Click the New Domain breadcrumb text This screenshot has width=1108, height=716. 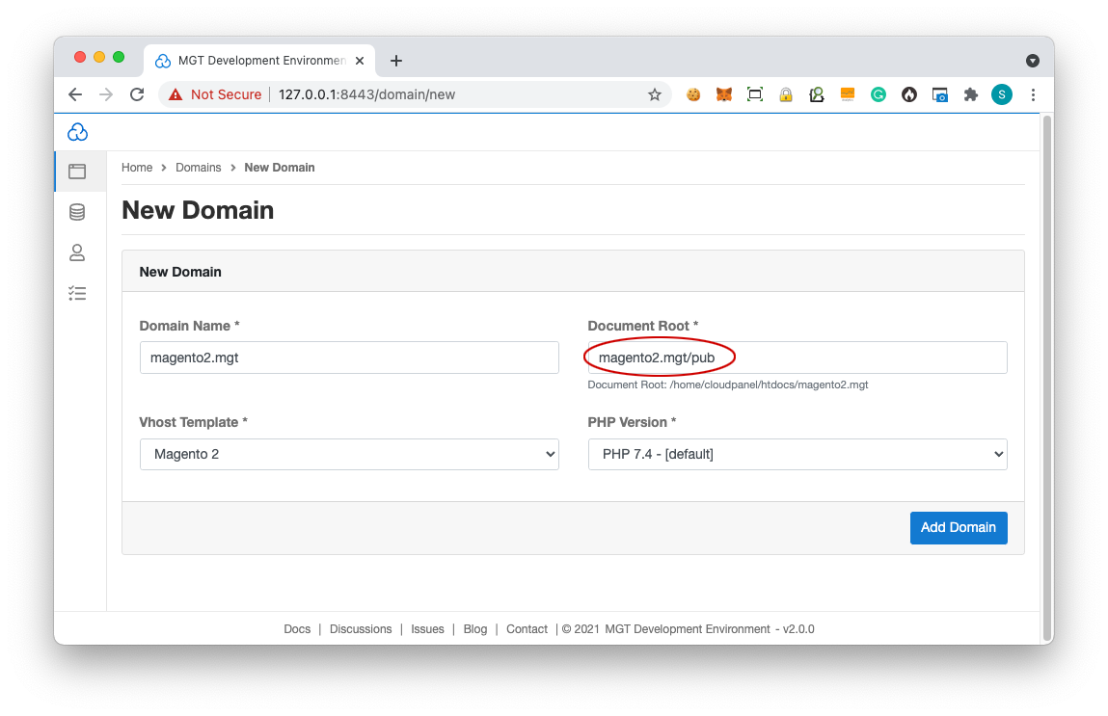point(279,168)
